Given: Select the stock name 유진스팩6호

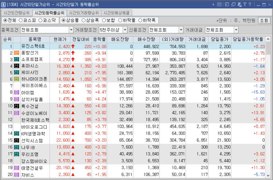Looking at the screenshot, I should [33, 46].
